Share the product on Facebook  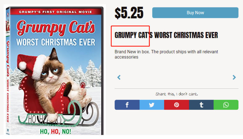click(127, 105)
